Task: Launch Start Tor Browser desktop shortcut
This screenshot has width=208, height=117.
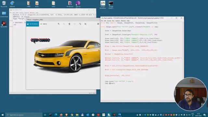Action: tap(78, 4)
